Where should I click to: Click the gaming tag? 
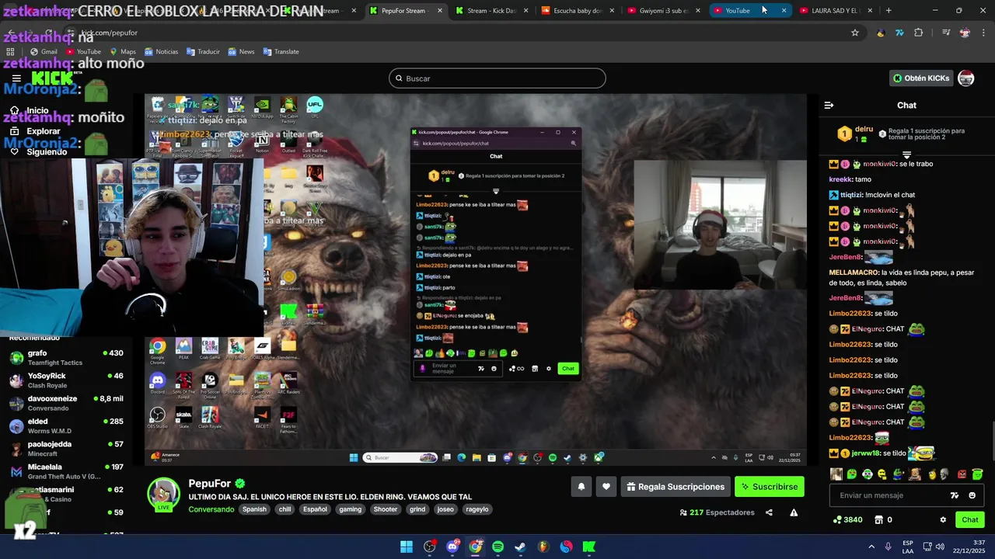tap(351, 509)
